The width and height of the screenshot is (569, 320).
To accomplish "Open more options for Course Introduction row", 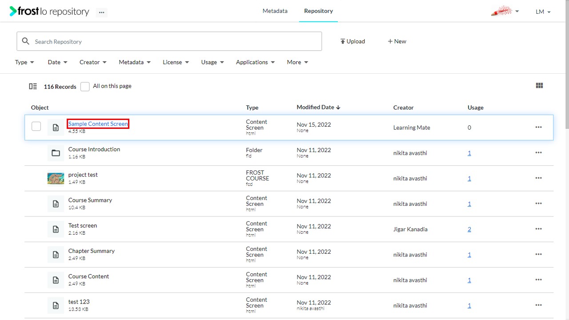I will pos(538,152).
